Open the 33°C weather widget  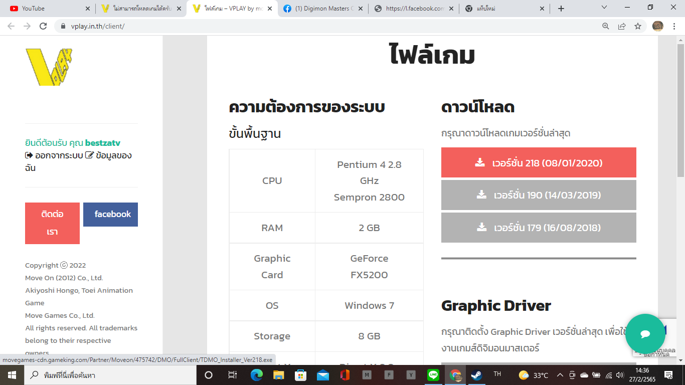coord(533,375)
